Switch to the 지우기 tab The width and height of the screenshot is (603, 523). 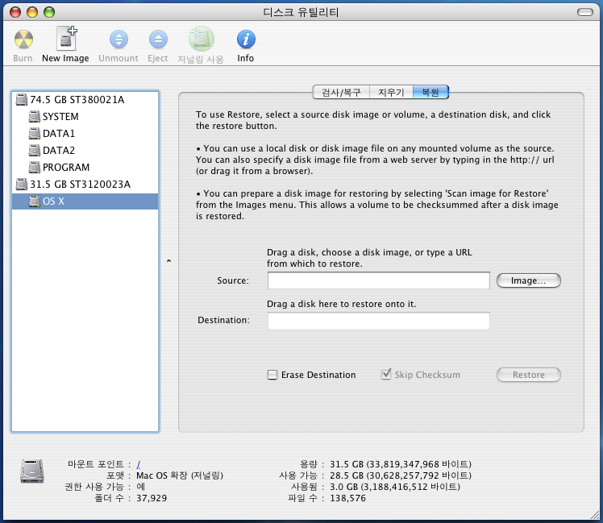391,93
